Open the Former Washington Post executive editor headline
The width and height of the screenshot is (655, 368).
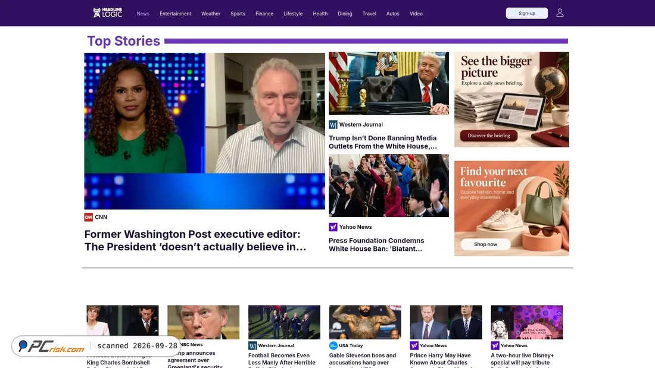pos(195,240)
